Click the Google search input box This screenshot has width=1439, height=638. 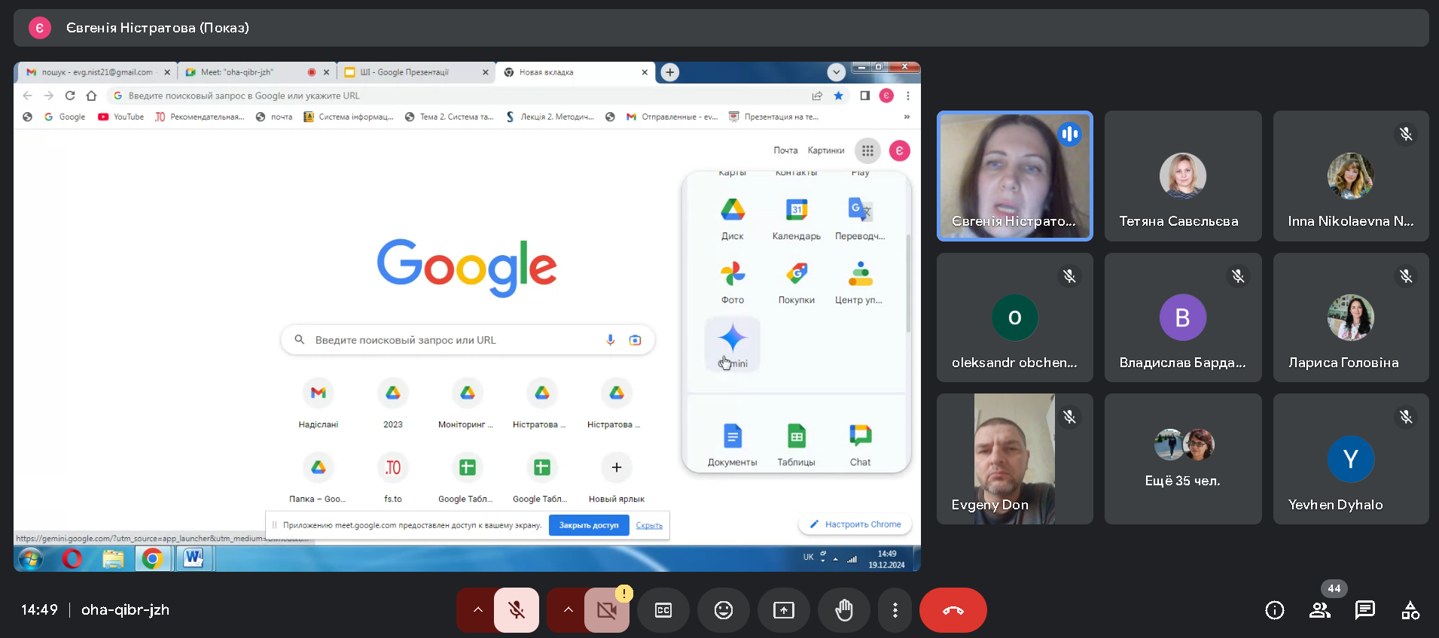468,340
